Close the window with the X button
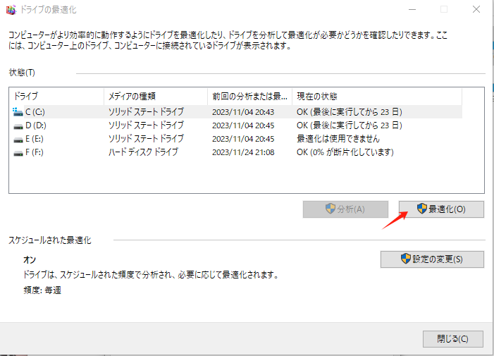The image size is (494, 356). pos(476,10)
